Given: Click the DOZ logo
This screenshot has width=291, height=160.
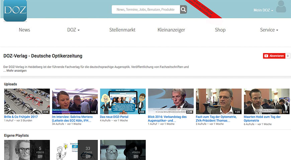Looking at the screenshot, I should [x=15, y=10].
